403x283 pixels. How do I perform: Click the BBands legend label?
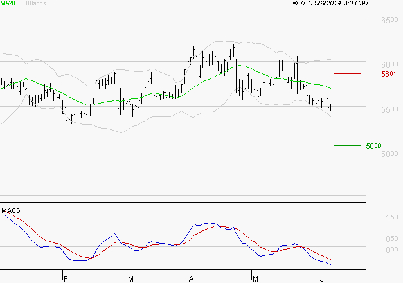[x=36, y=3]
